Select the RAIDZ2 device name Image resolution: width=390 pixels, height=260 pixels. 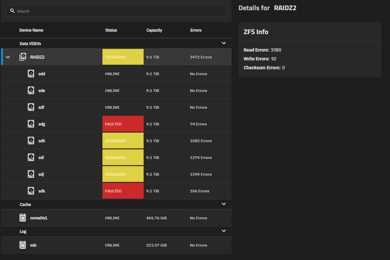pos(37,57)
